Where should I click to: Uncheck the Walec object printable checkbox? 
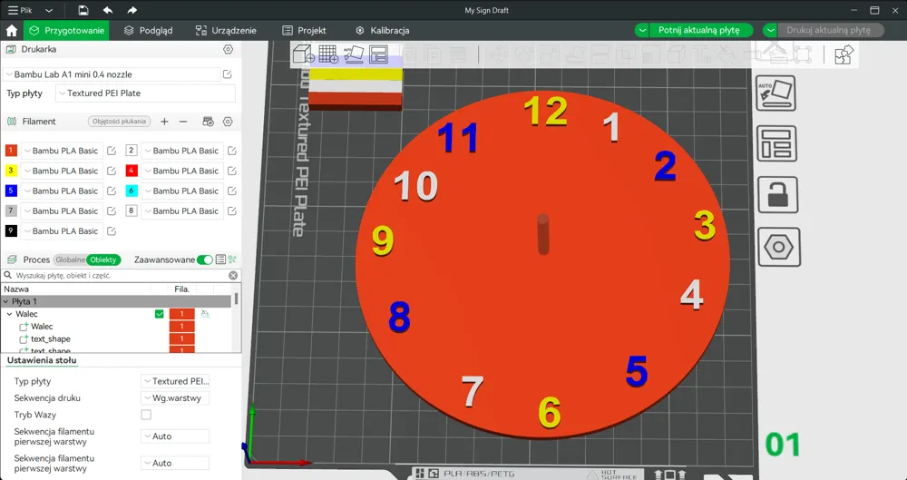coord(160,314)
